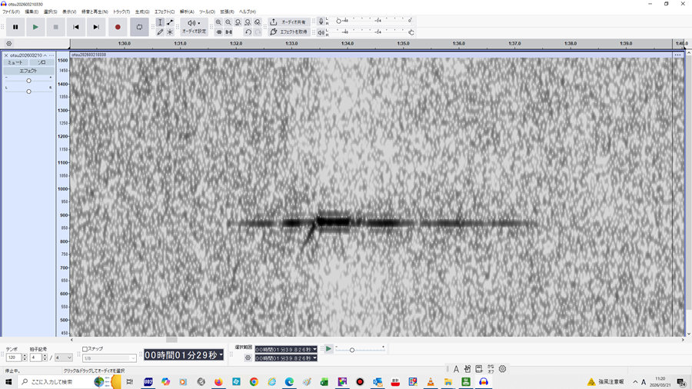Click the track gain slider knob
This screenshot has height=389, width=692.
coord(28,80)
